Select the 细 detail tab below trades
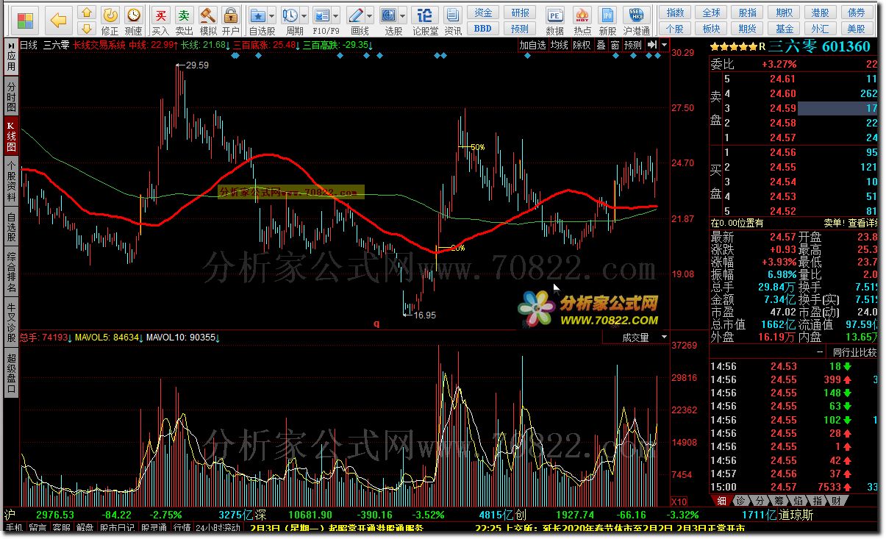This screenshot has width=886, height=539. (x=721, y=501)
